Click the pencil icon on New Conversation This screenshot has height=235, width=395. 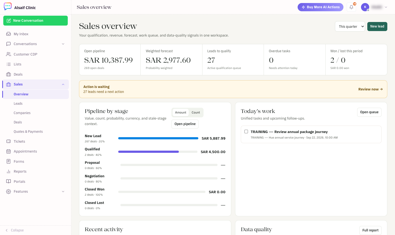pyautogui.click(x=9, y=21)
